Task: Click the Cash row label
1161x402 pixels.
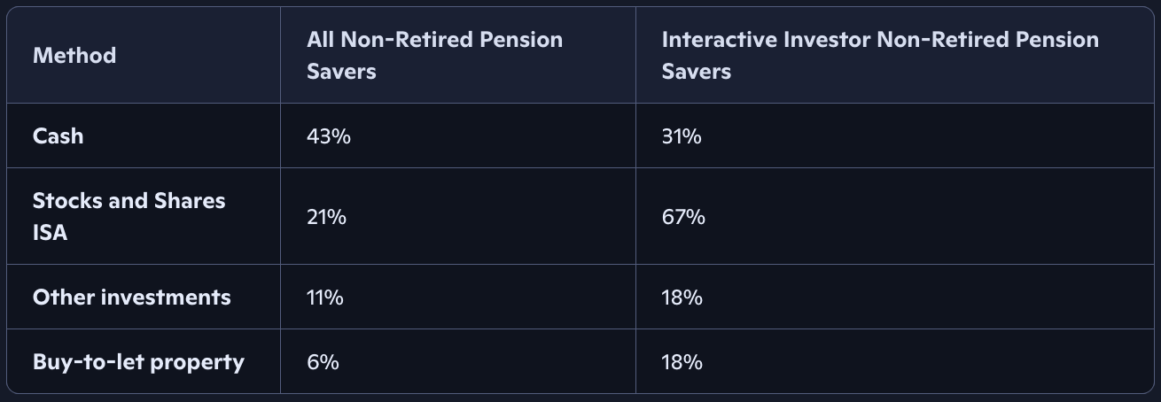Action: pyautogui.click(x=58, y=135)
